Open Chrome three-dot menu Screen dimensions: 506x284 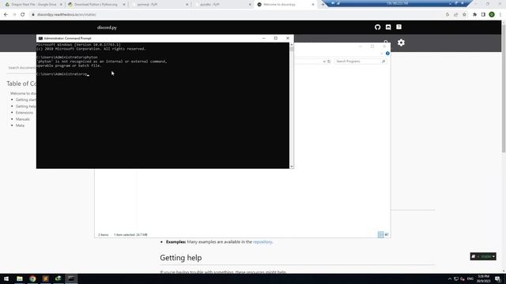(500, 14)
